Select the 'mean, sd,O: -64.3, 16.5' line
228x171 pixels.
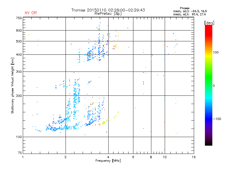[190, 11]
